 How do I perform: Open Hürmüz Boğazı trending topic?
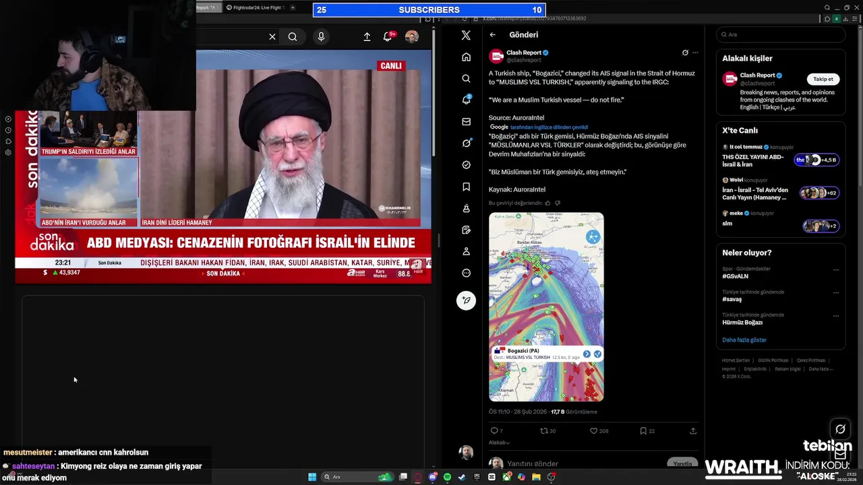(x=742, y=322)
